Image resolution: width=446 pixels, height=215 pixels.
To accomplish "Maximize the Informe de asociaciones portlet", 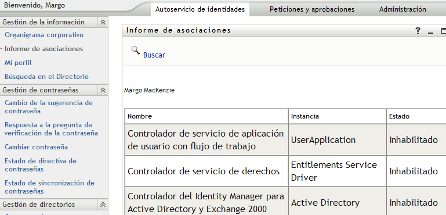I will [443, 31].
